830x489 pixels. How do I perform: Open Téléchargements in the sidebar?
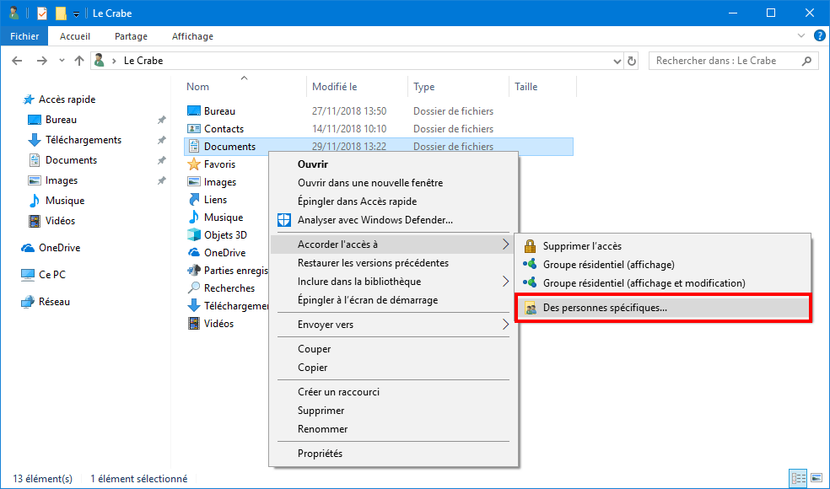tap(84, 140)
